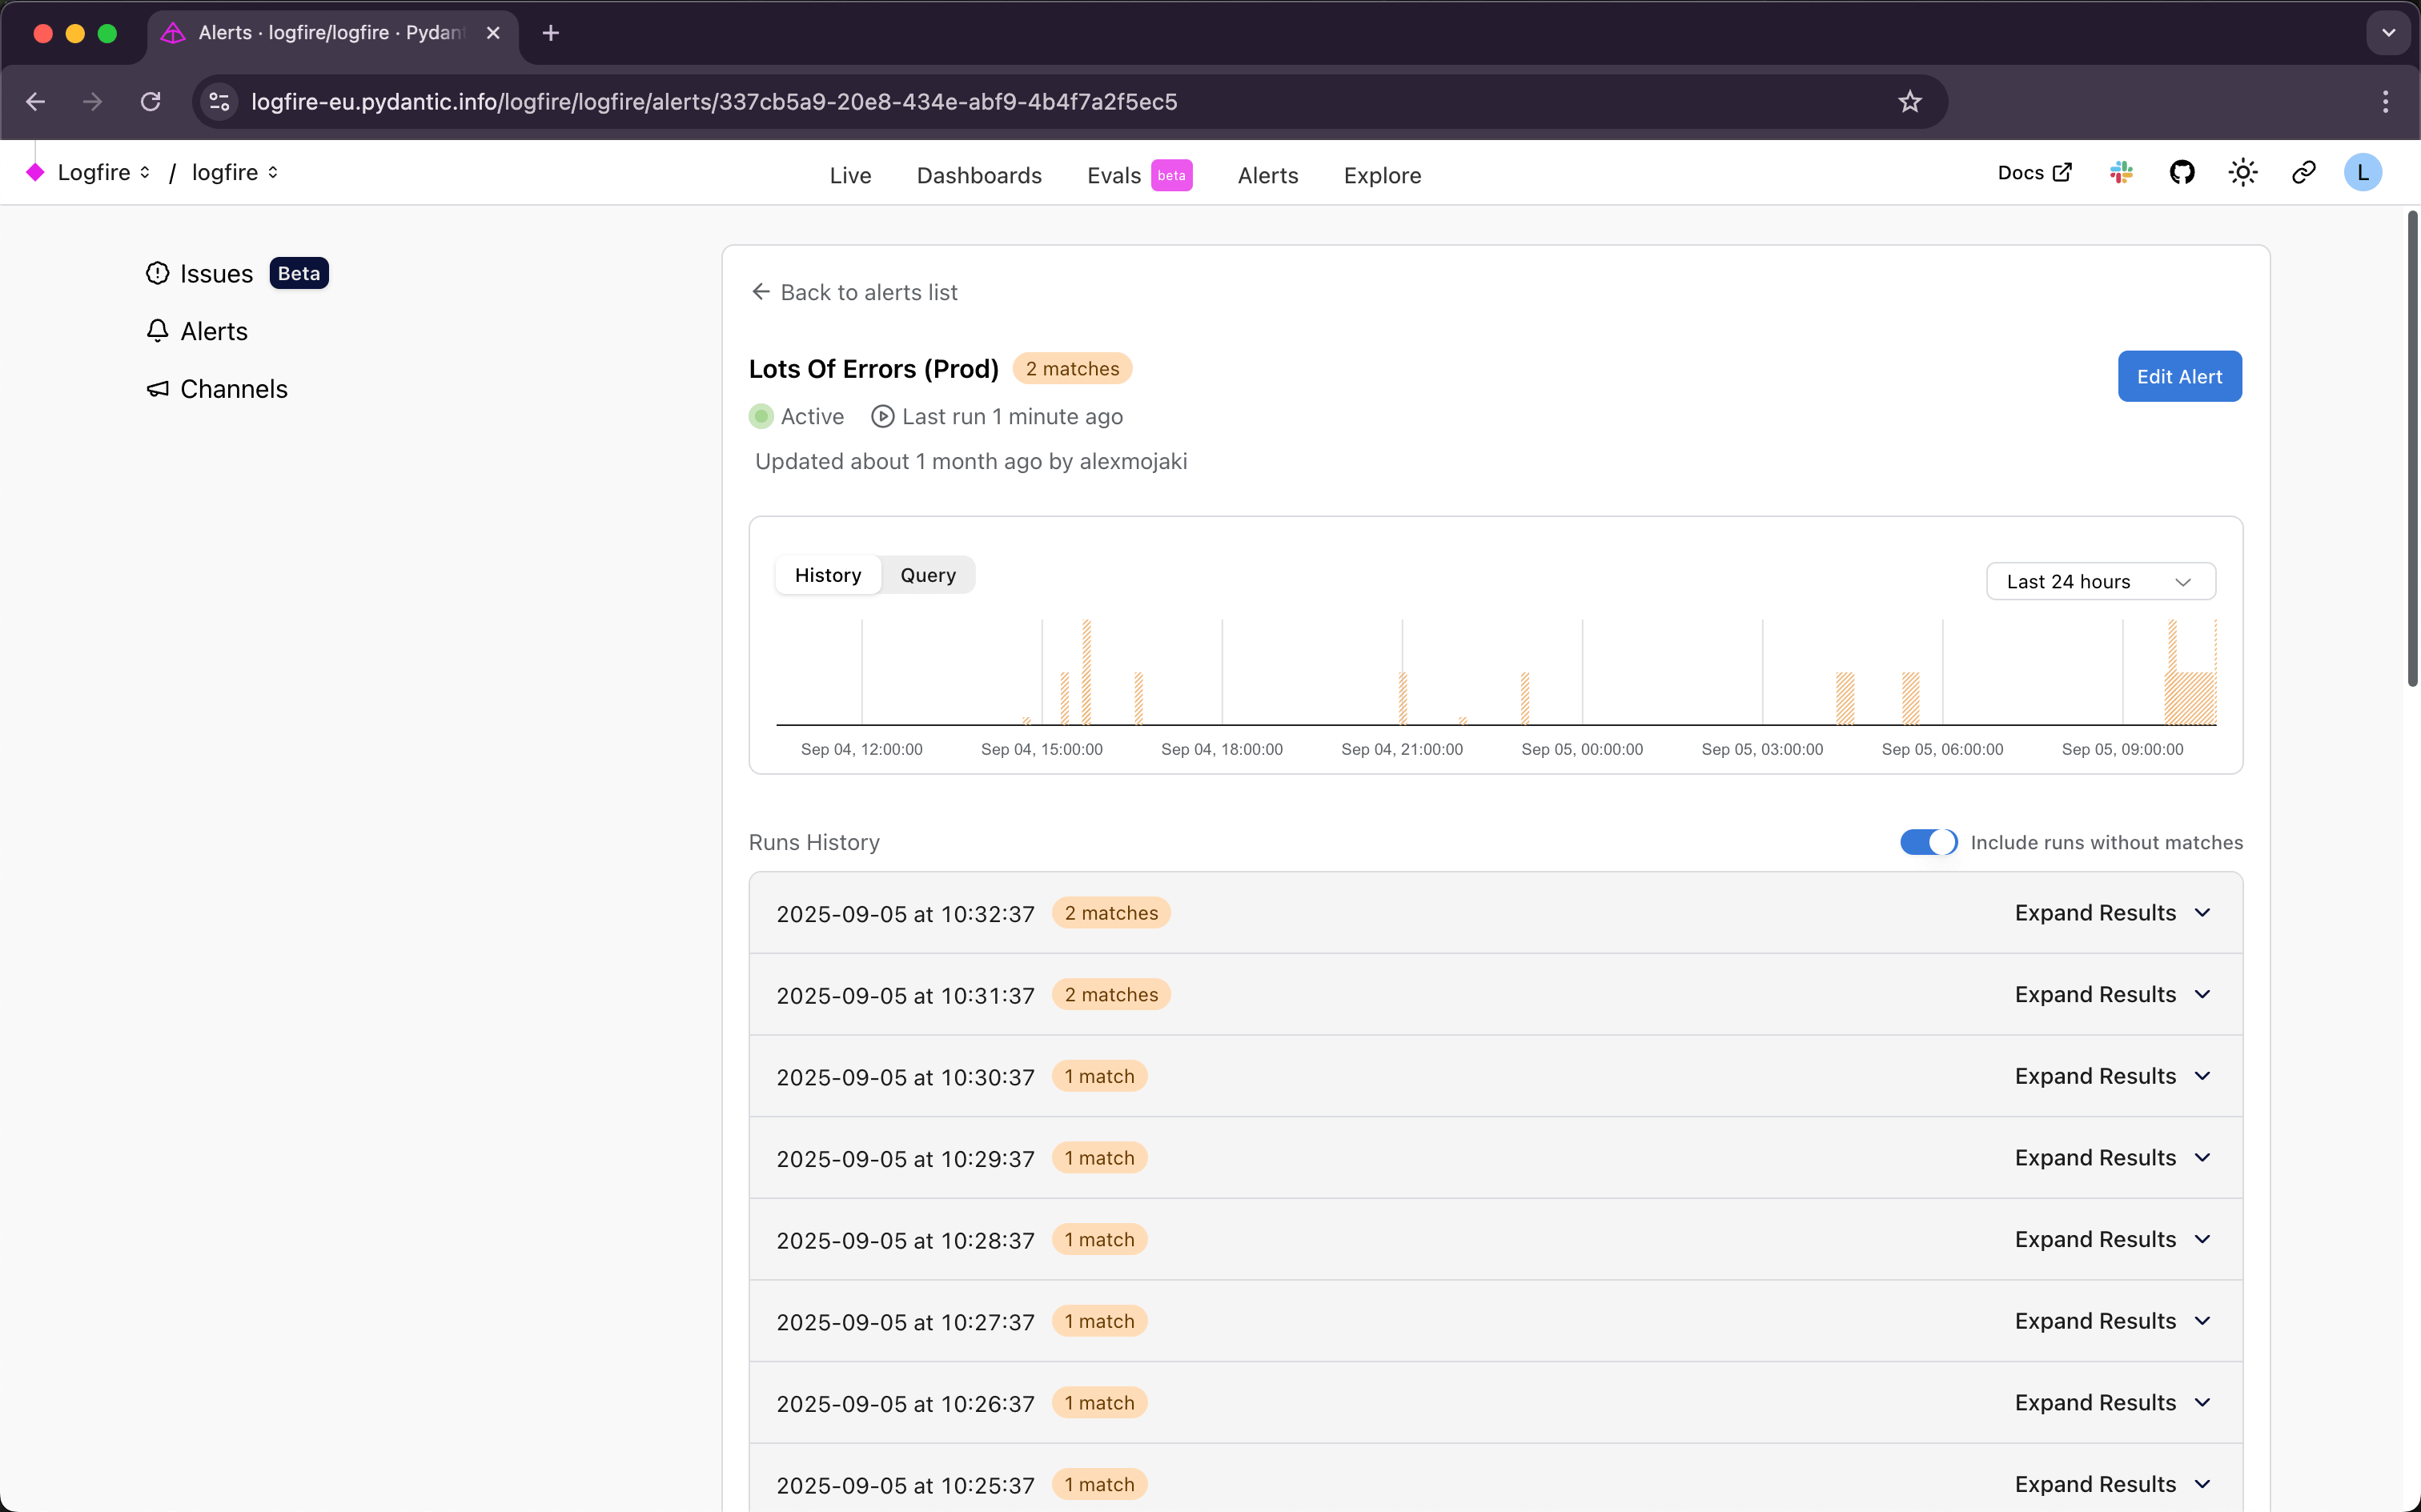Viewport: 2421px width, 1512px height.
Task: Switch theme using the sun icon
Action: click(x=2242, y=172)
